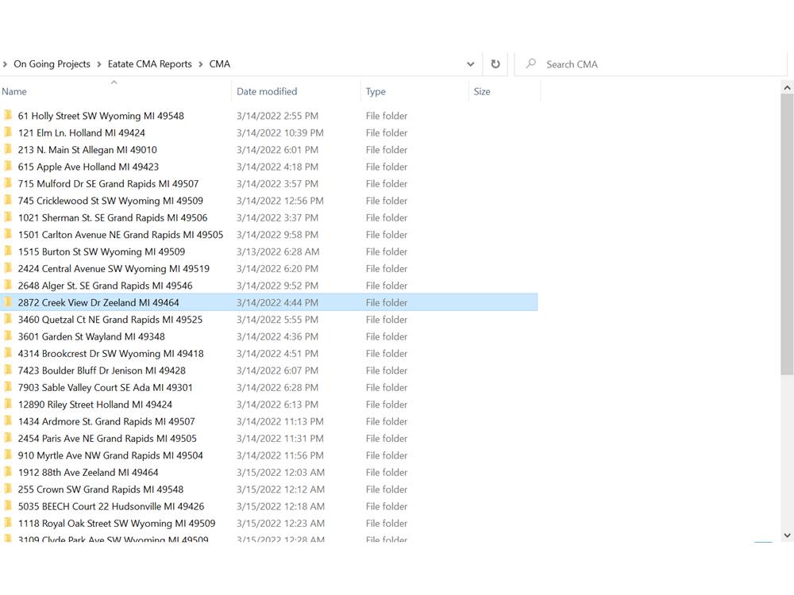Click the CMA breadcrumb segment
Screen dimensions: 794x595
[x=220, y=63]
